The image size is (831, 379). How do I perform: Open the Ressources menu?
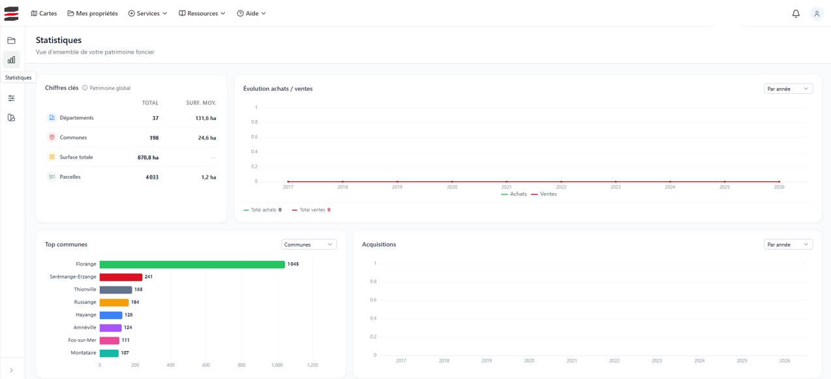click(202, 14)
